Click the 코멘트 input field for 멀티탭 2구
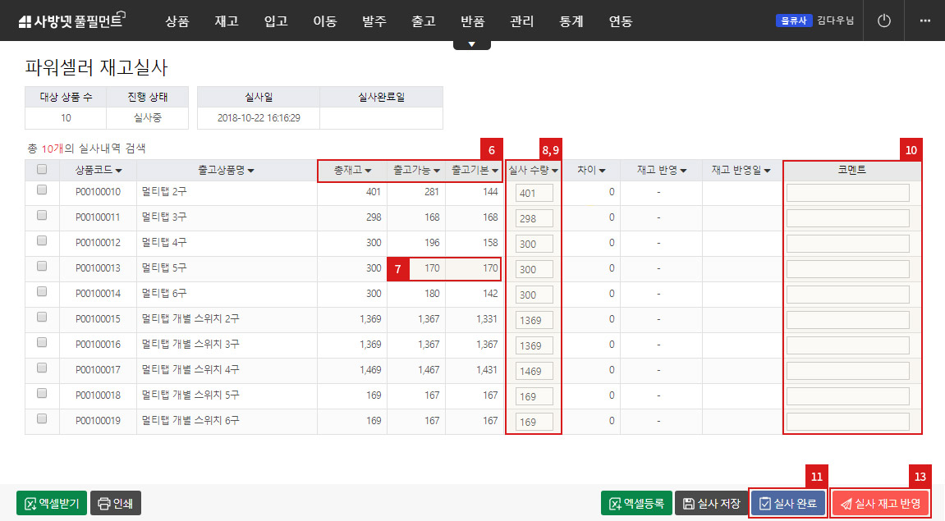This screenshot has width=945, height=521. tap(848, 192)
